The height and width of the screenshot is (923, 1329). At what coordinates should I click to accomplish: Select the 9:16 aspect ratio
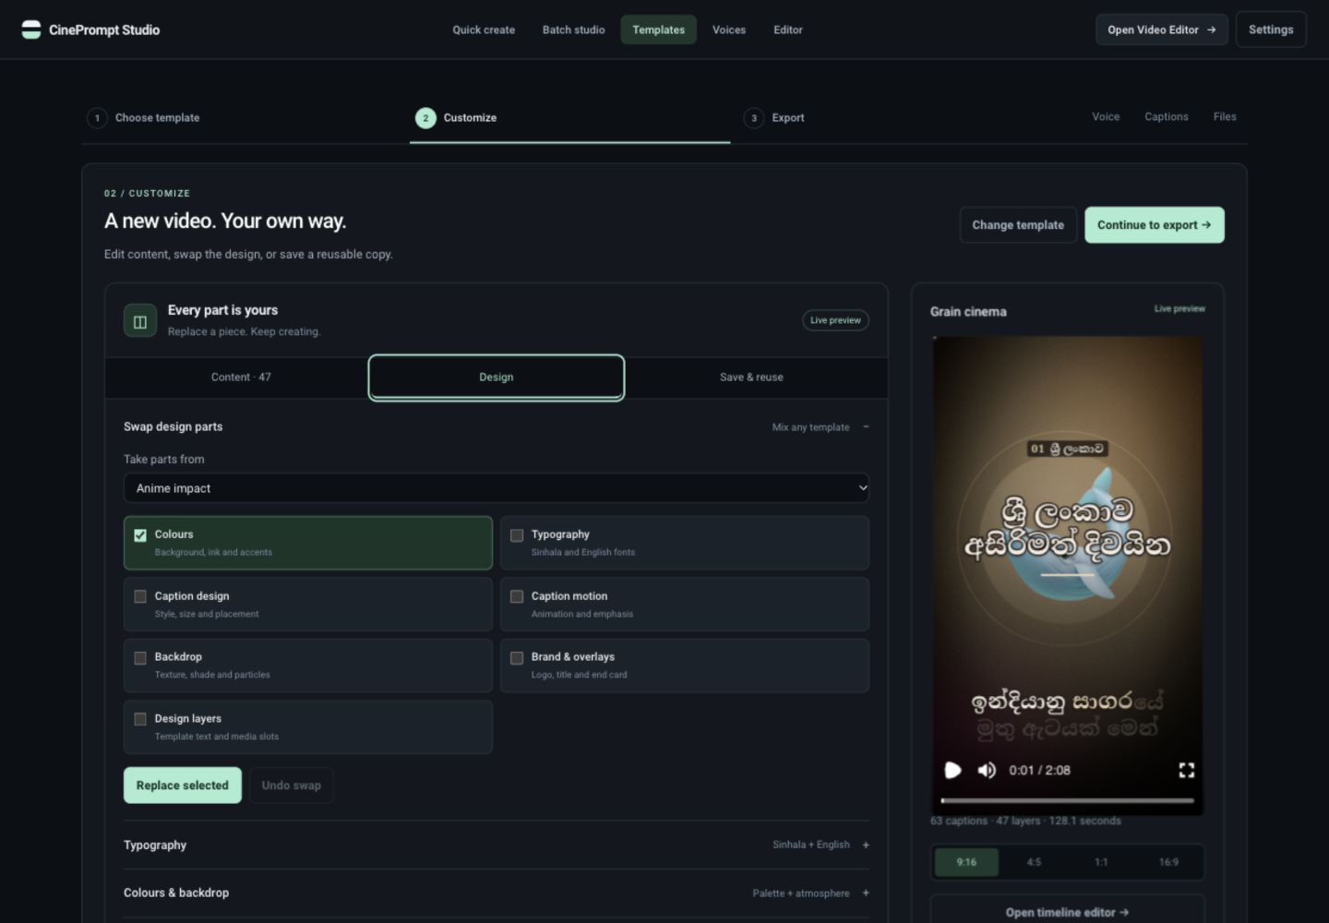966,862
